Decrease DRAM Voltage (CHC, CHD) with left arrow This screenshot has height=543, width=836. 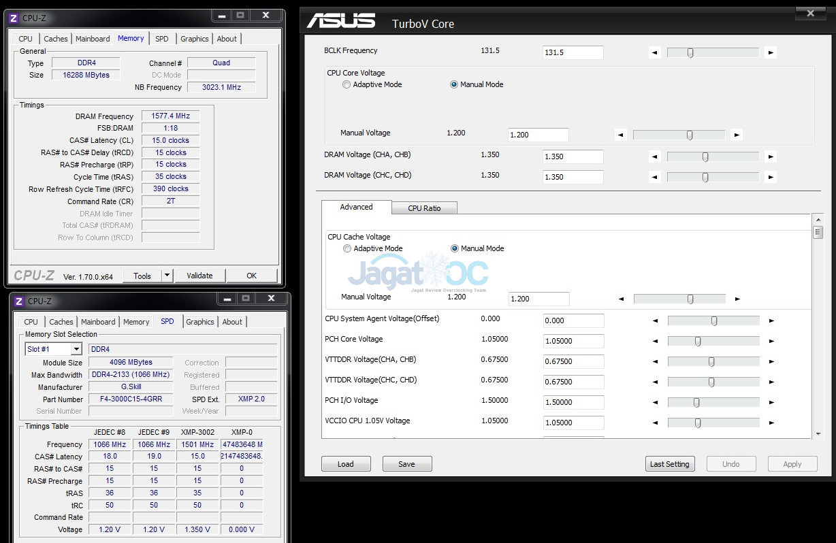click(x=654, y=177)
